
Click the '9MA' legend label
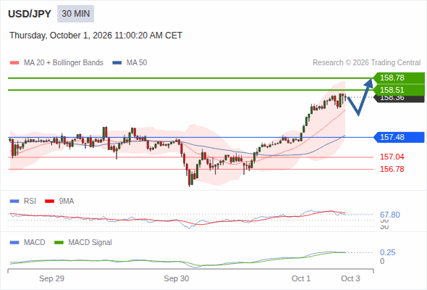[x=67, y=202]
